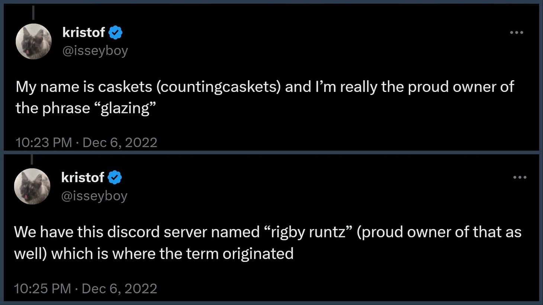The height and width of the screenshot is (305, 543).
Task: Click the @isseyboy handle in the first tweet
Action: pos(95,51)
